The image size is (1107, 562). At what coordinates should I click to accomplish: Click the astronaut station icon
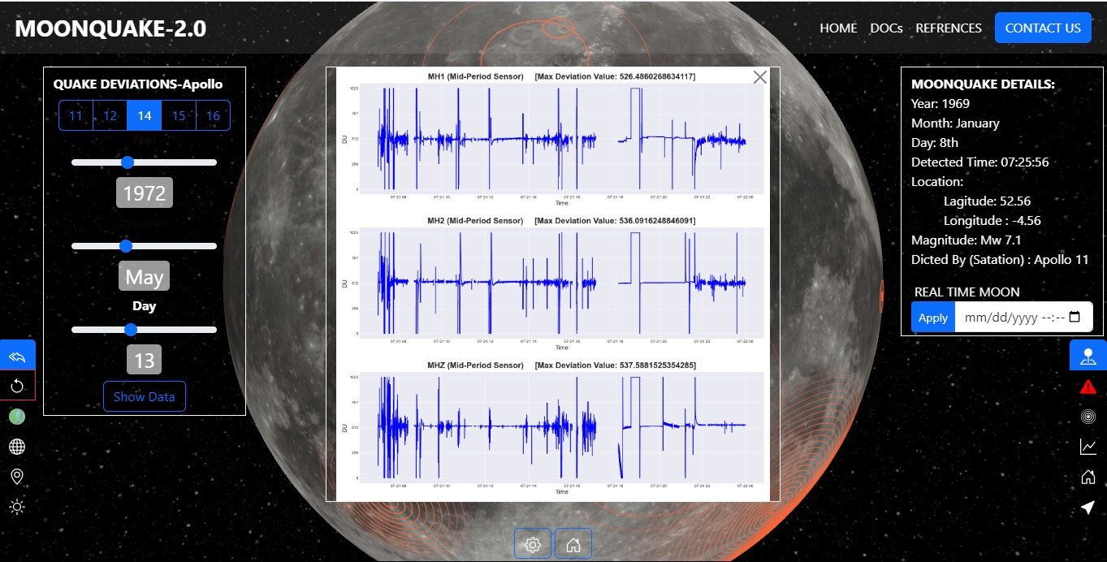tap(1088, 356)
